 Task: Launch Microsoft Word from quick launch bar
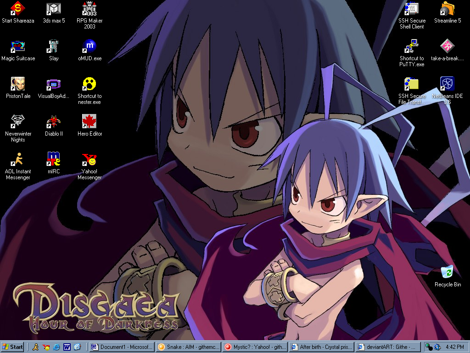[67, 347]
